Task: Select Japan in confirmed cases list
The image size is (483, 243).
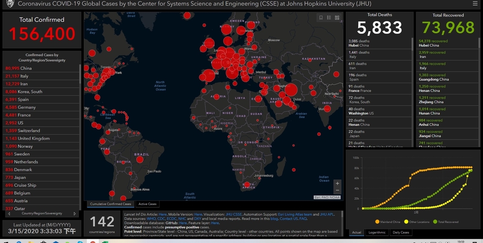Action: (41, 177)
